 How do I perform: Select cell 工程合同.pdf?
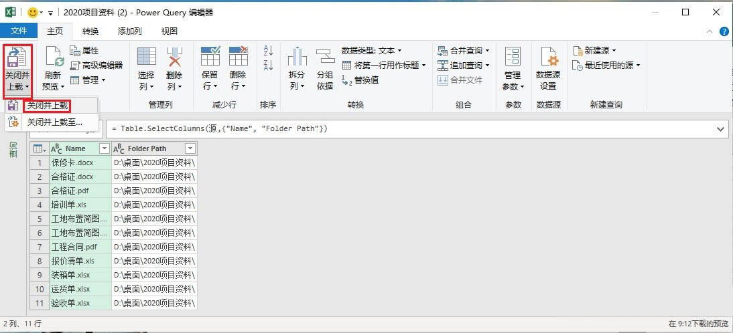click(x=80, y=247)
